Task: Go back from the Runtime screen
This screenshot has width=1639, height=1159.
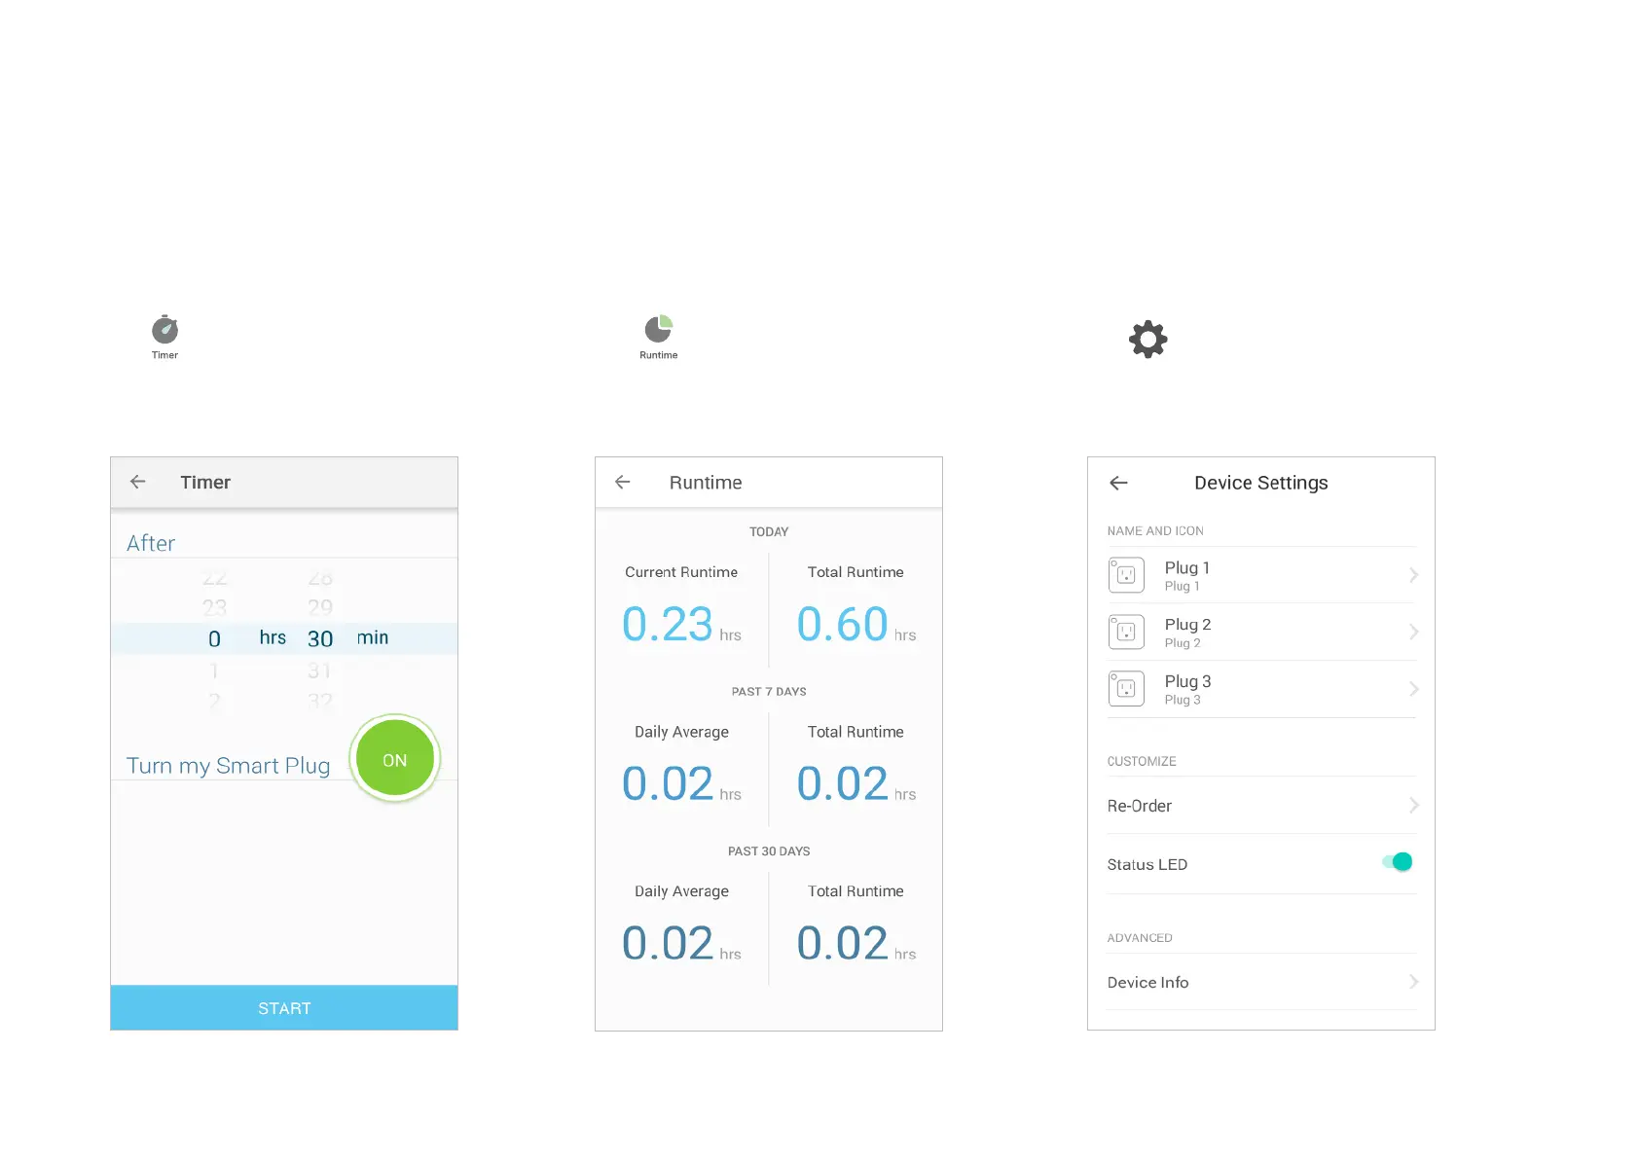Action: click(x=623, y=482)
